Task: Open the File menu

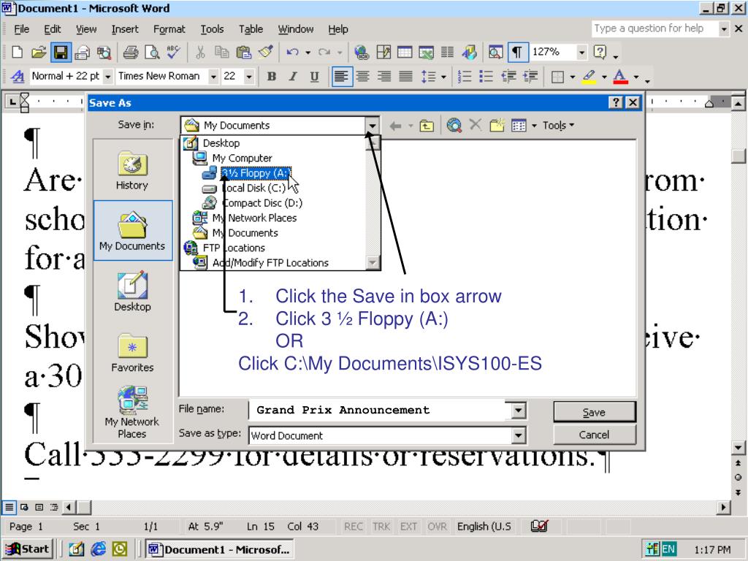Action: 21,29
